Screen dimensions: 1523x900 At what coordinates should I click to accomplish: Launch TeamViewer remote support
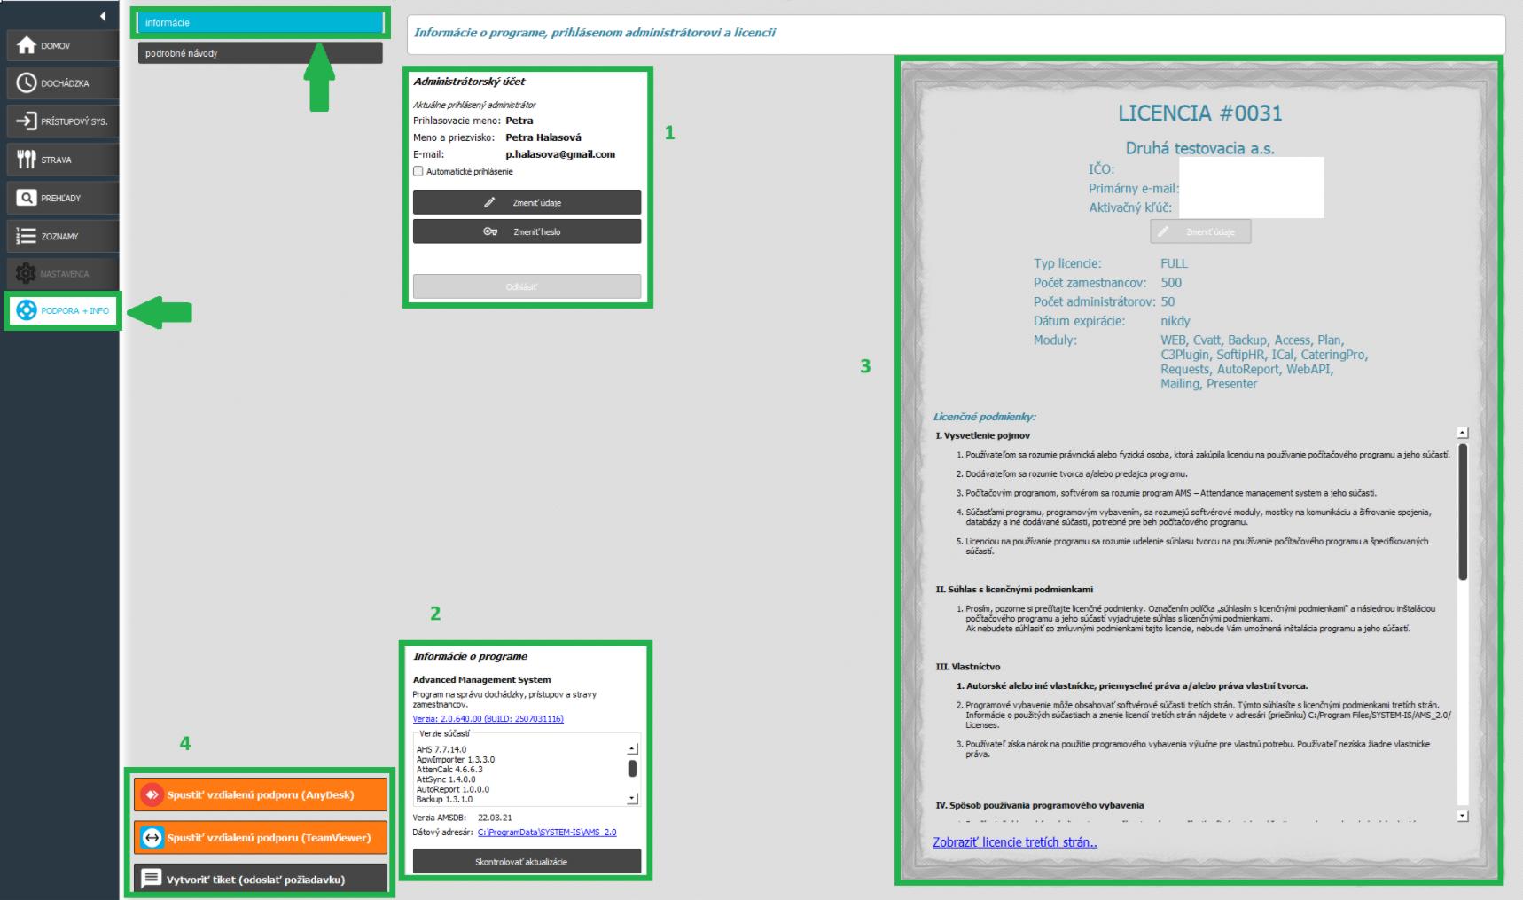(261, 837)
